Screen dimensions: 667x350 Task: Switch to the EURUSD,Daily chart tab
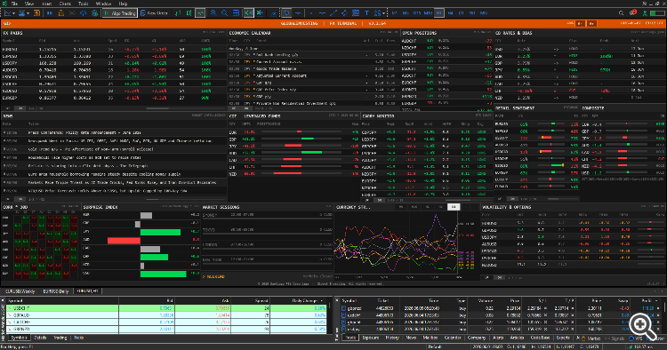pos(55,291)
